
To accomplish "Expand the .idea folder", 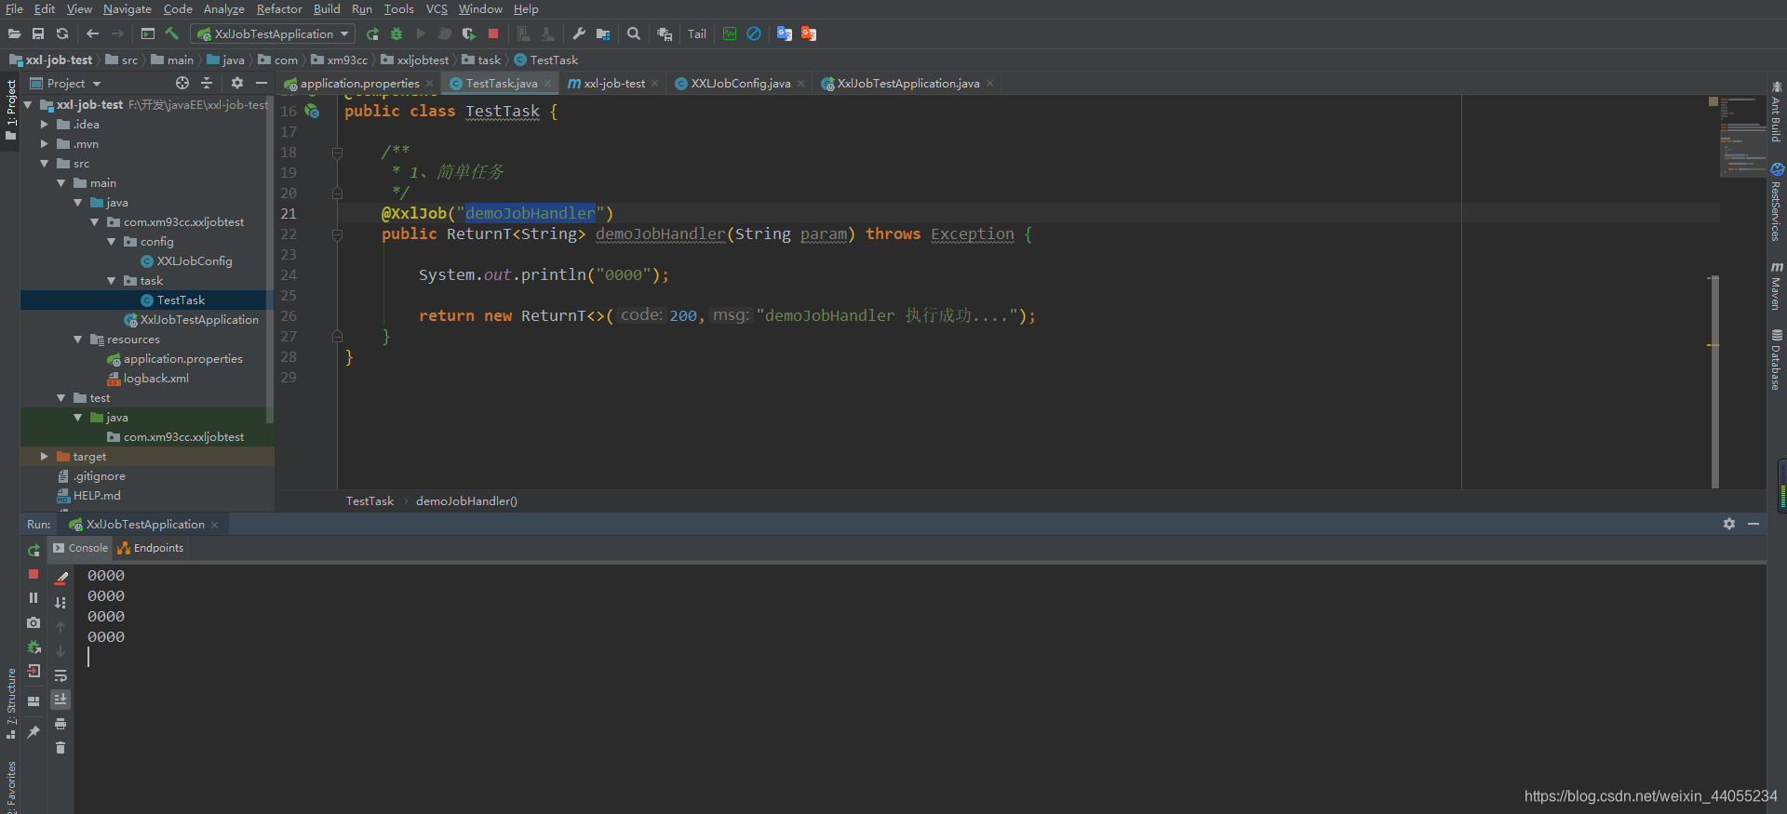I will (44, 124).
